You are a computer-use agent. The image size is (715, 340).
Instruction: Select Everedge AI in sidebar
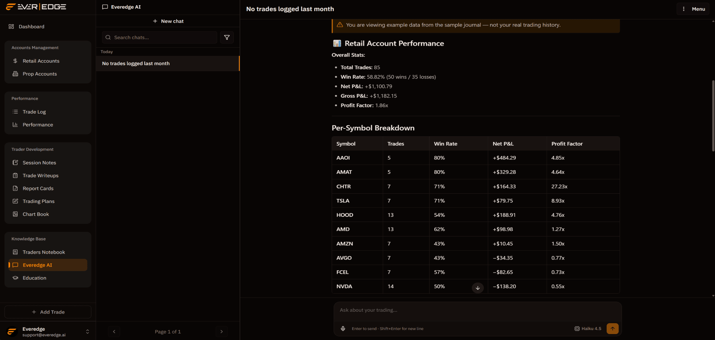[x=48, y=265]
